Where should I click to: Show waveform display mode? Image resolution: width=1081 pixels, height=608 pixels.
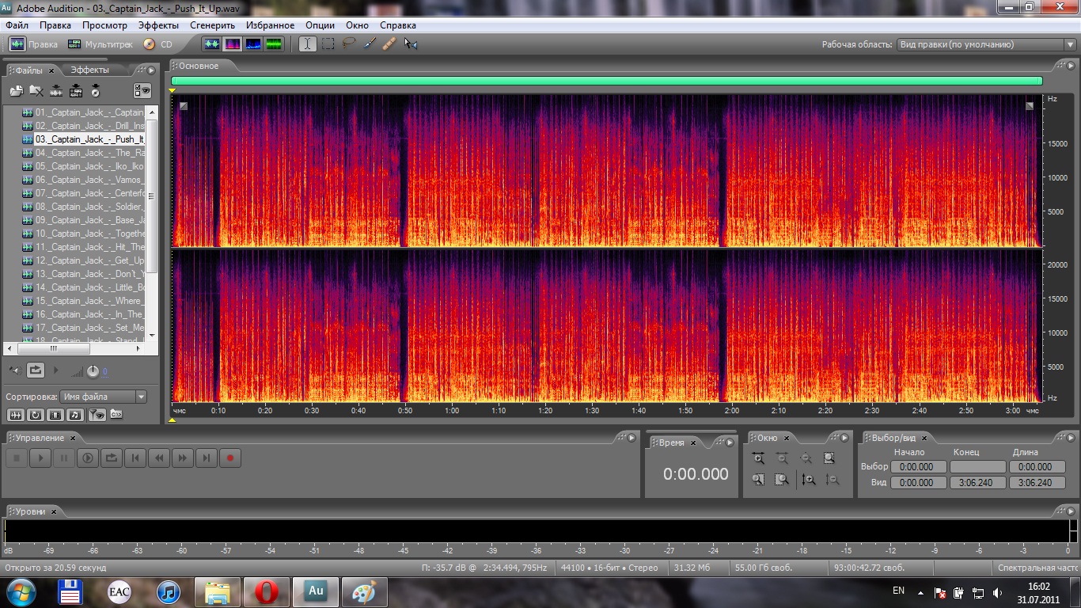click(212, 44)
